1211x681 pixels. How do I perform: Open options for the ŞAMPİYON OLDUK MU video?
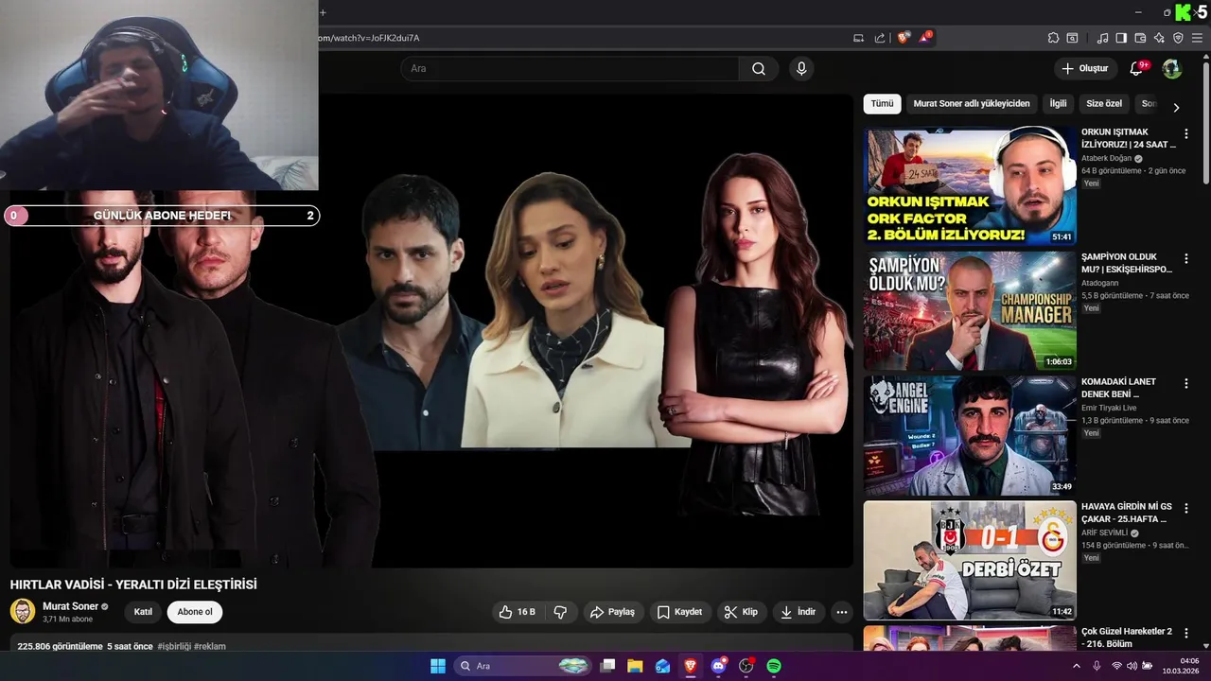pyautogui.click(x=1186, y=258)
